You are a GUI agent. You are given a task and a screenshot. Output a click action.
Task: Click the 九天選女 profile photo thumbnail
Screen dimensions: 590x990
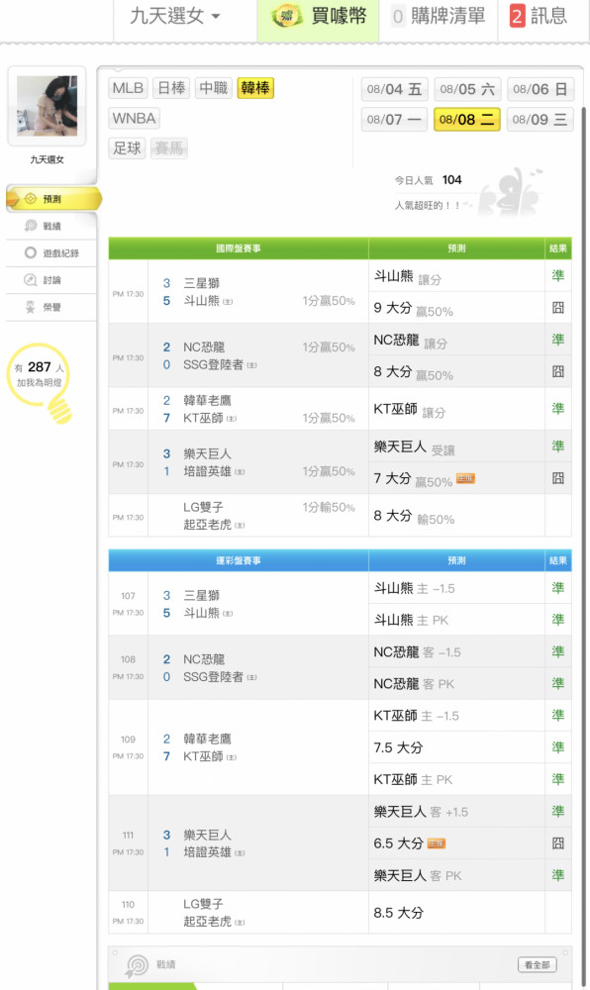point(47,106)
